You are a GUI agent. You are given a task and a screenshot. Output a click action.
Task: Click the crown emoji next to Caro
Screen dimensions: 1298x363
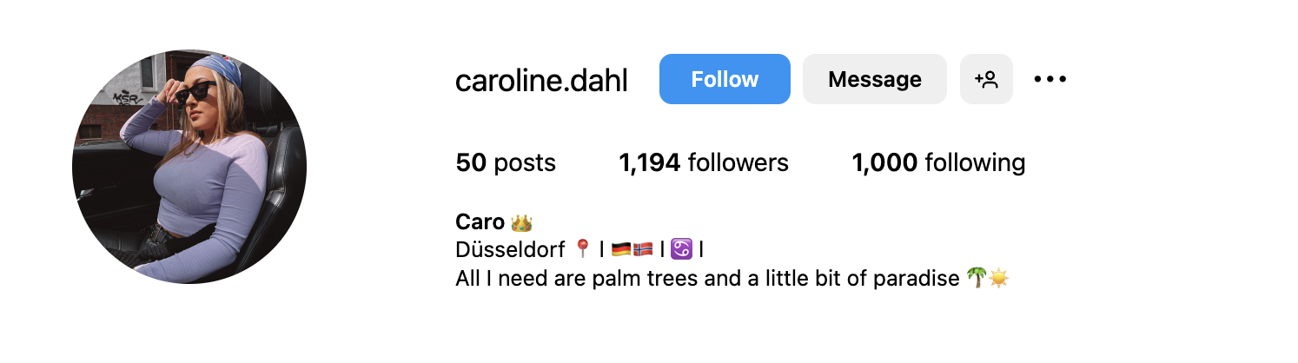coord(521,222)
